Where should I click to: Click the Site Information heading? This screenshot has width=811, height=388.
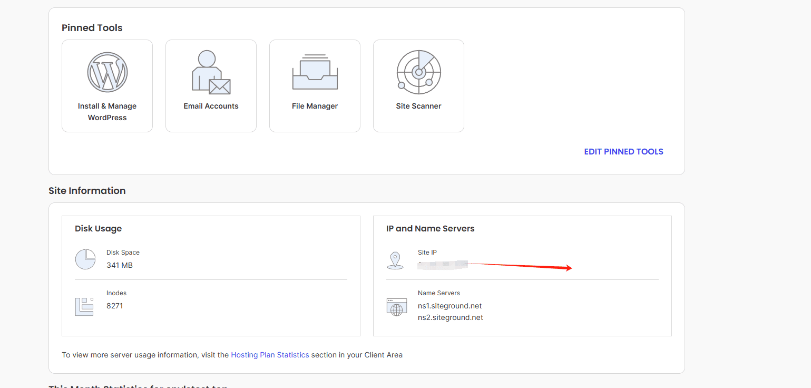click(x=87, y=191)
